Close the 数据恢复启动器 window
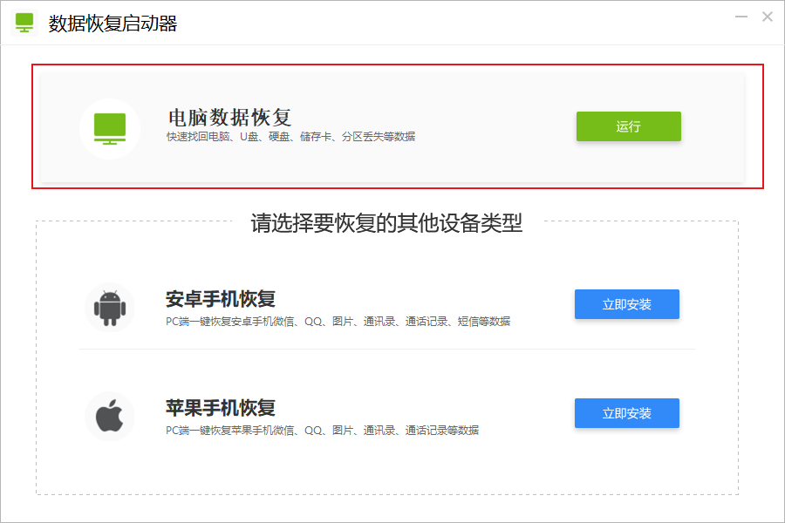This screenshot has height=523, width=785. 767,17
